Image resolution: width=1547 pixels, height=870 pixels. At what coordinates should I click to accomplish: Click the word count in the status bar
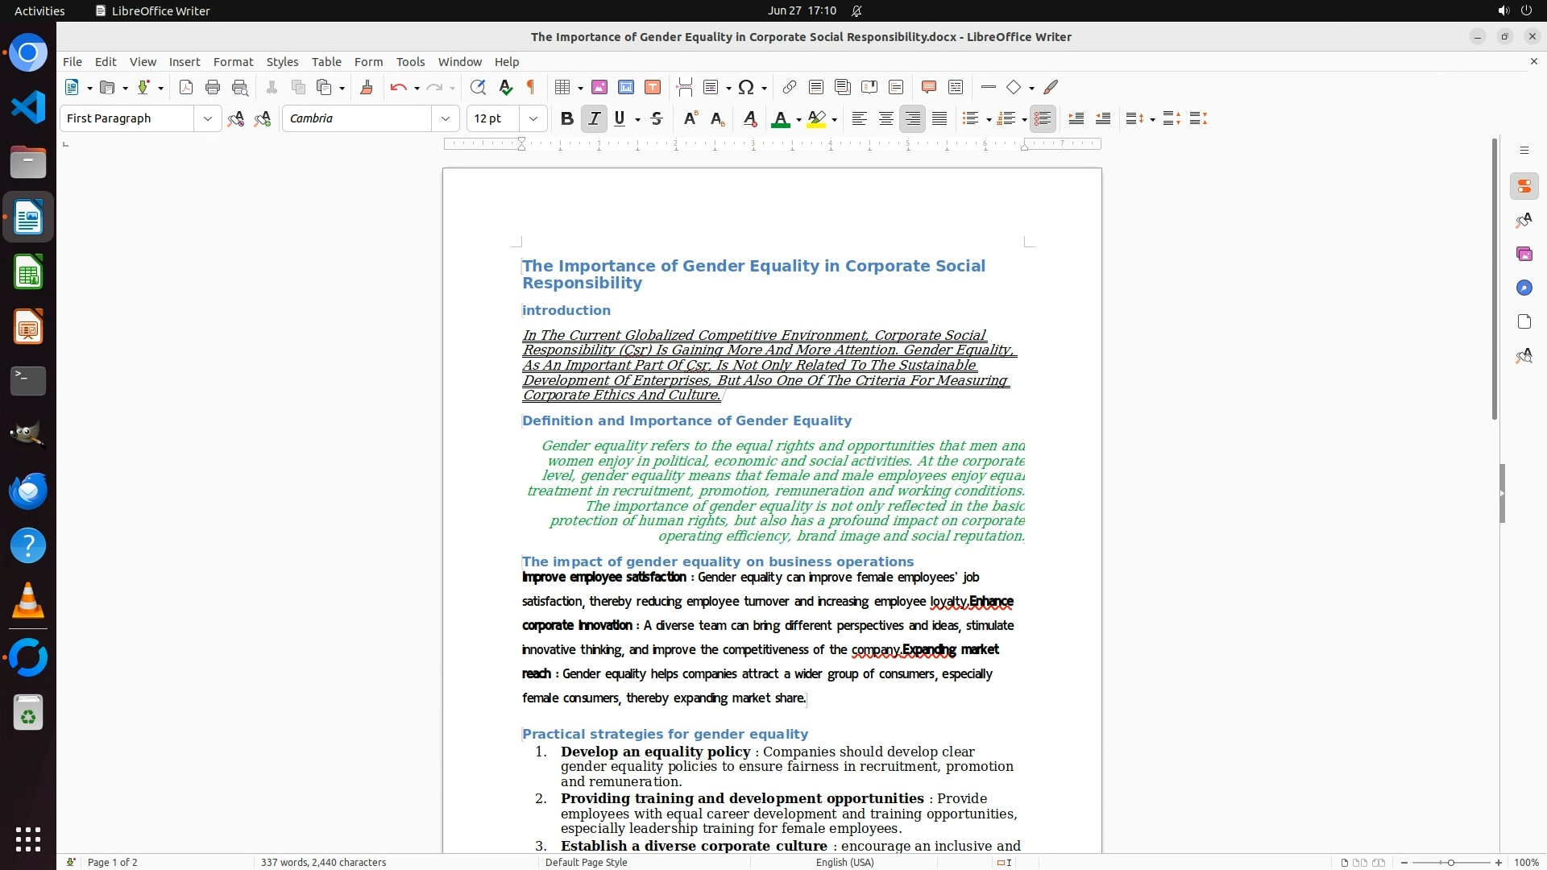point(323,862)
